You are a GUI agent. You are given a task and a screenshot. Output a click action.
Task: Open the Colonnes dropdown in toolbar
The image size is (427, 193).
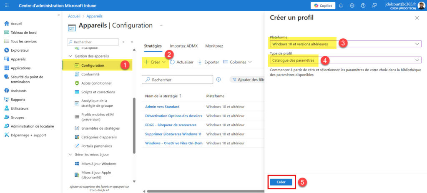tap(238, 62)
